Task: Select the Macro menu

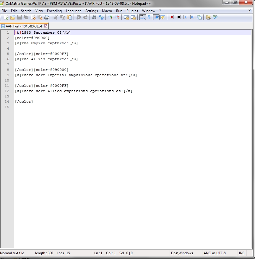Action: point(107,11)
